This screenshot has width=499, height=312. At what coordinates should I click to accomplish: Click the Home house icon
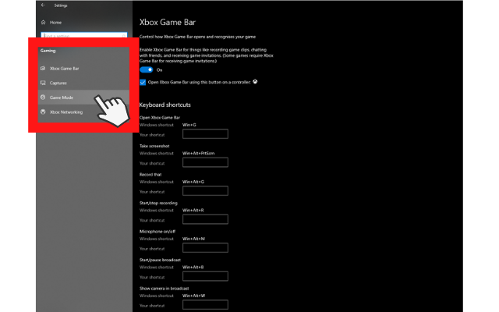(44, 23)
